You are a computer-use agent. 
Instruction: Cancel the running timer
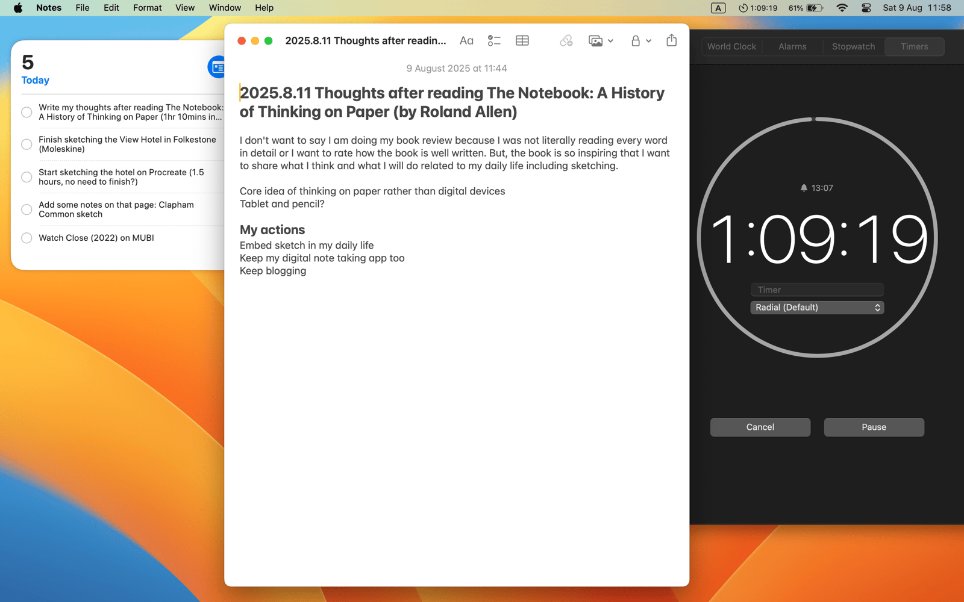(760, 427)
